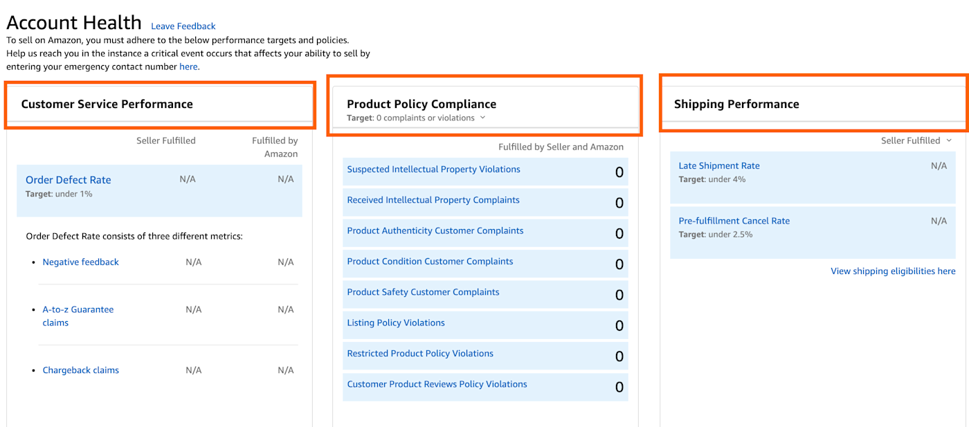Select Product Condition Customer Complaints
969x427 pixels.
point(430,262)
